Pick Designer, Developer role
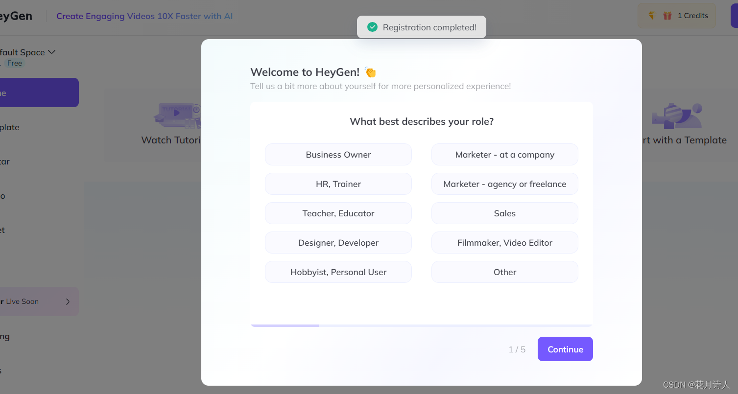Viewport: 738px width, 394px height. coord(338,243)
